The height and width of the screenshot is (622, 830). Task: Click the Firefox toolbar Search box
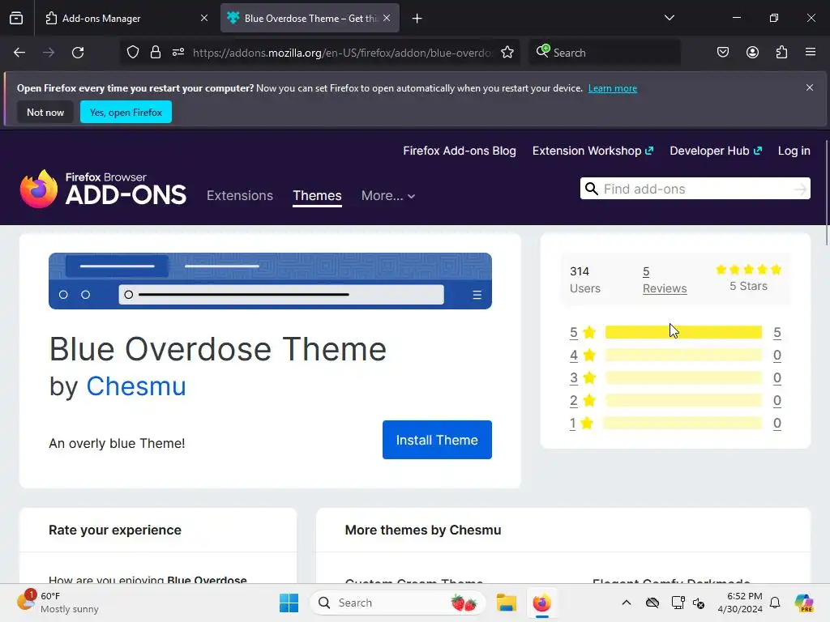click(x=604, y=53)
